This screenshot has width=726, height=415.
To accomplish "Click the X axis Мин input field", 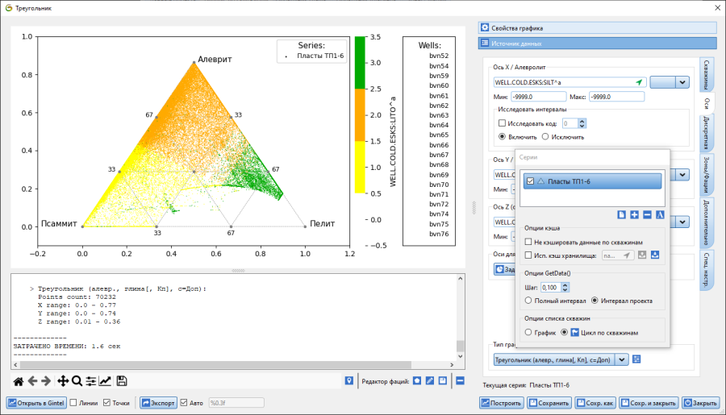I will 539,97.
